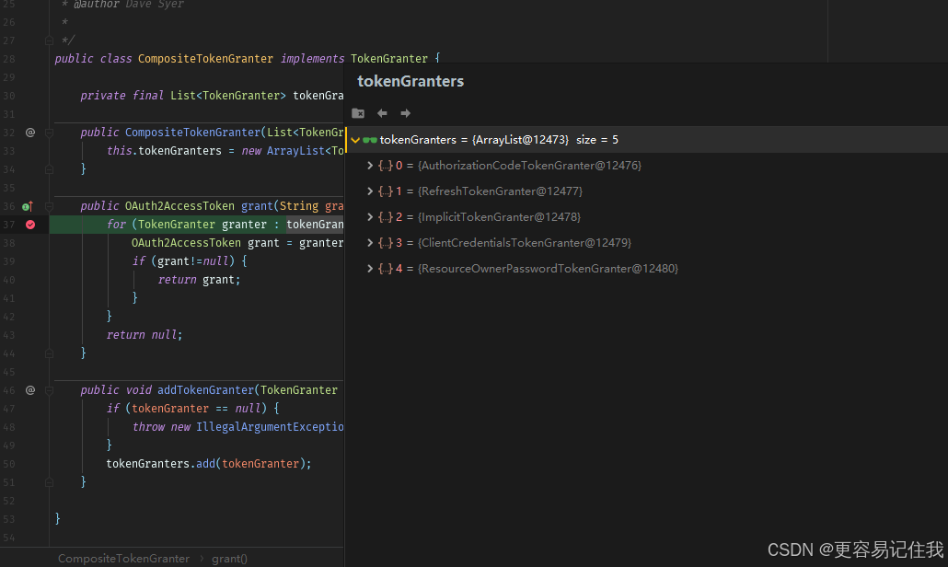Click 'return grant;' on line 40
Viewport: 948px width, 567px height.
coord(199,279)
